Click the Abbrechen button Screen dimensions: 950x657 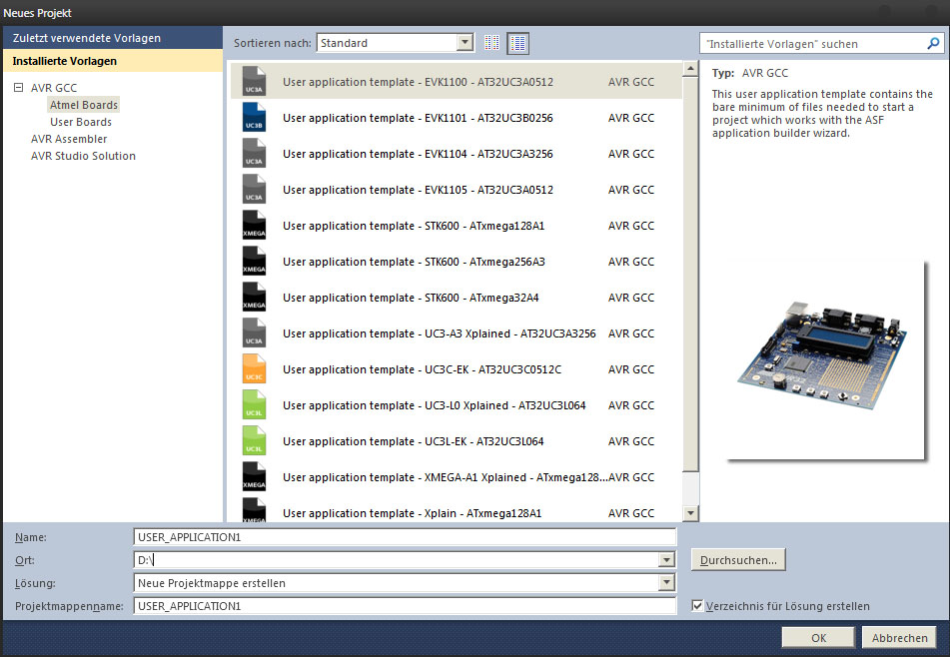click(x=900, y=638)
